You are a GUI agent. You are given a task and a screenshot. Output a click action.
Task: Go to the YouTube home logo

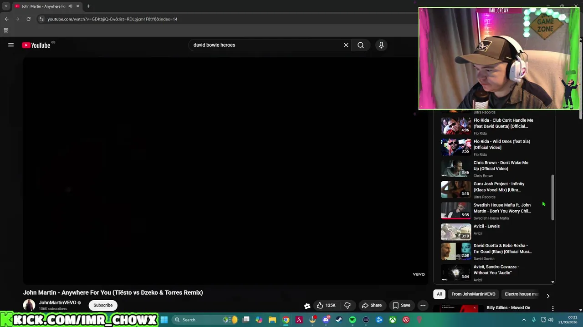click(36, 45)
